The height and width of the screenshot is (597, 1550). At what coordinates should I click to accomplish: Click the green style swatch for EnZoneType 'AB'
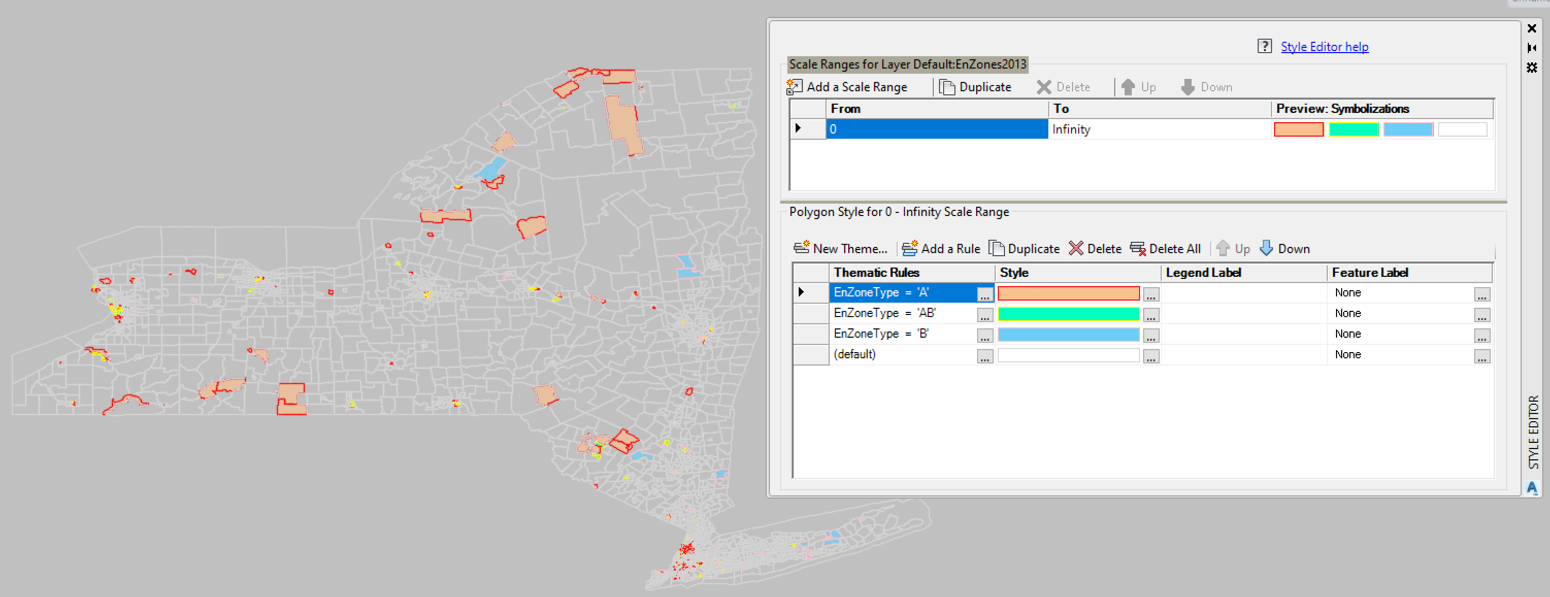1068,313
